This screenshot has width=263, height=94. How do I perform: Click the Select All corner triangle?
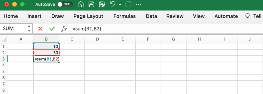(x=4, y=39)
